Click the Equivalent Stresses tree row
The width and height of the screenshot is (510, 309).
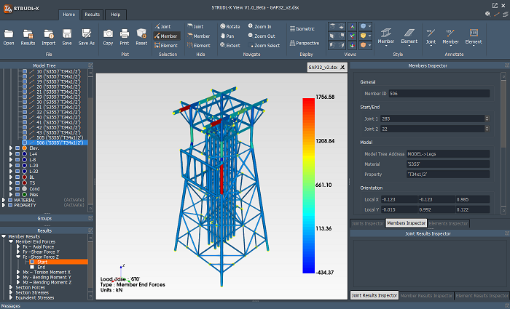point(35,297)
